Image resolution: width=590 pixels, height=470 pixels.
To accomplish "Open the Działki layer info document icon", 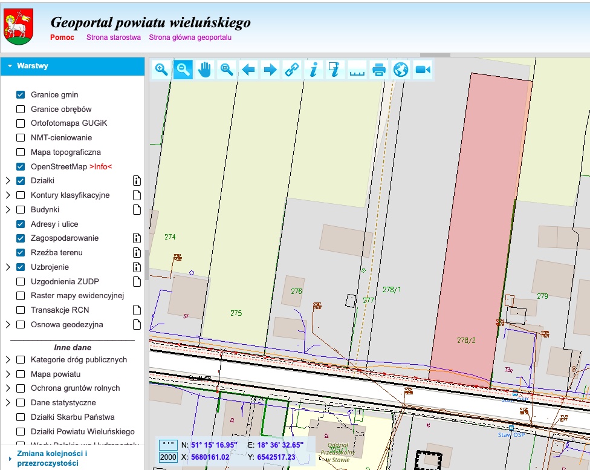I will (137, 181).
